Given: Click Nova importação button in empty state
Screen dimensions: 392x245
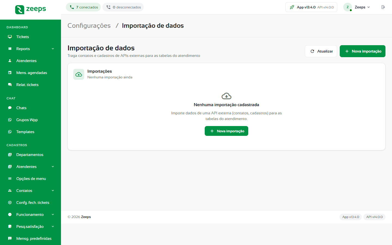Looking at the screenshot, I should click(226, 131).
